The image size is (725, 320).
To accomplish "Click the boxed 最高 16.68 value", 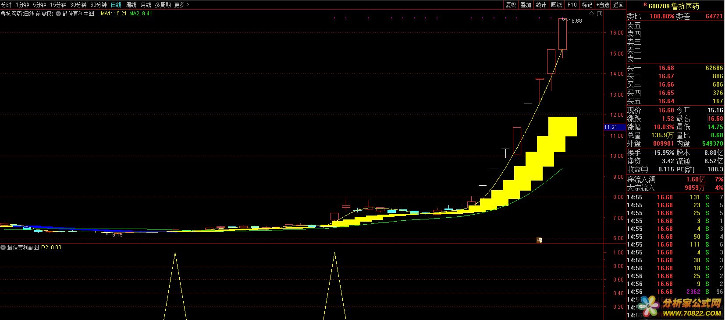I will pyautogui.click(x=715, y=118).
